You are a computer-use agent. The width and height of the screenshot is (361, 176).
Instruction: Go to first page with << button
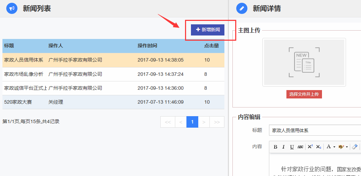pyautogui.click(x=168, y=122)
